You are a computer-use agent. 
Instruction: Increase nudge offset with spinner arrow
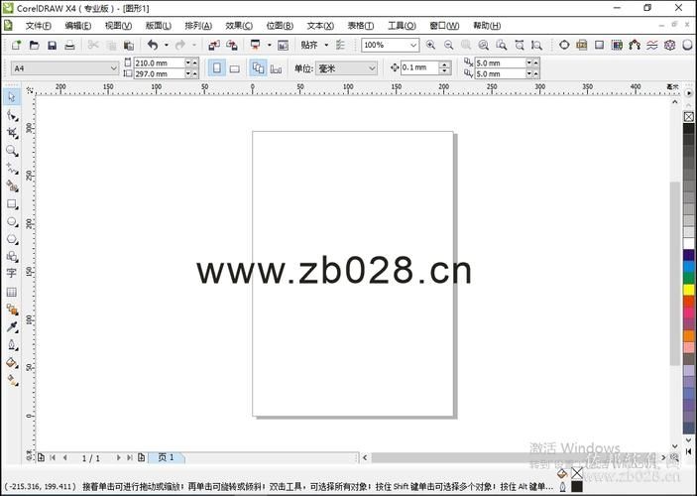(x=444, y=64)
